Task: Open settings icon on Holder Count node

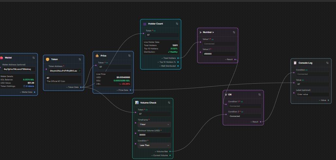Action: click(177, 24)
